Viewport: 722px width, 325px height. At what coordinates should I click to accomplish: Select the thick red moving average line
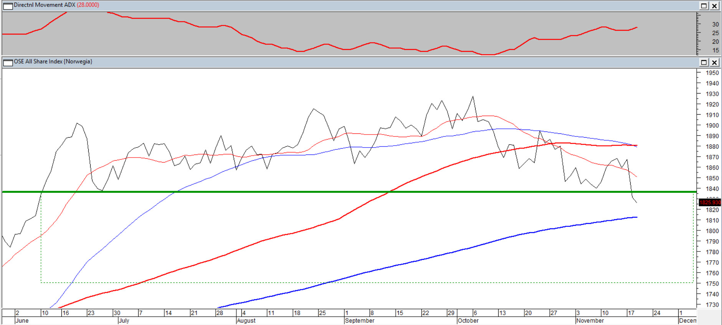point(269,239)
